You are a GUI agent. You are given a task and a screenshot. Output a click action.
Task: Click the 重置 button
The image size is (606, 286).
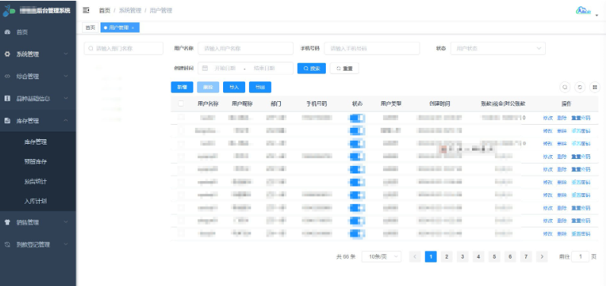coord(344,68)
